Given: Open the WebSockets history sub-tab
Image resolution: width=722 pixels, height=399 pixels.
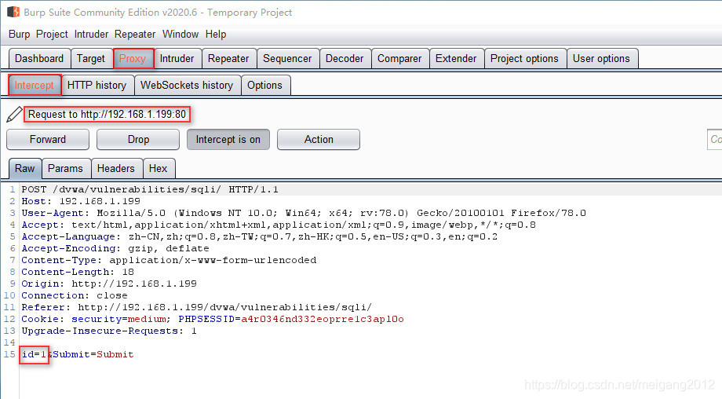Looking at the screenshot, I should 188,86.
